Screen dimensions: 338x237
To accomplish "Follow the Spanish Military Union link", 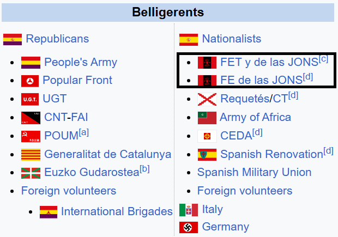I will click(254, 173).
